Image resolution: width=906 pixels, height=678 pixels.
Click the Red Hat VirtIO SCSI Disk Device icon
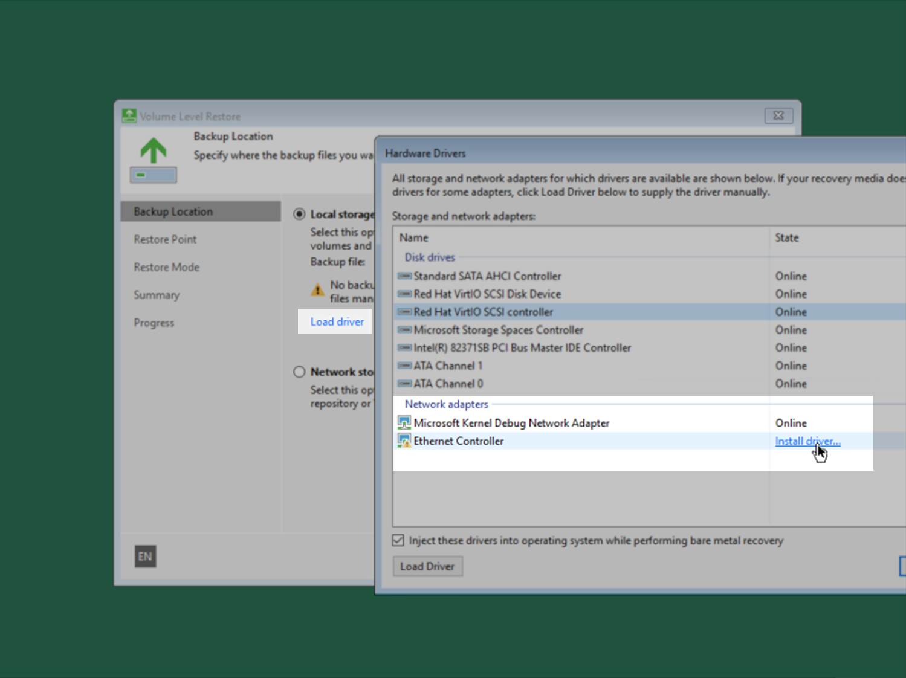404,294
